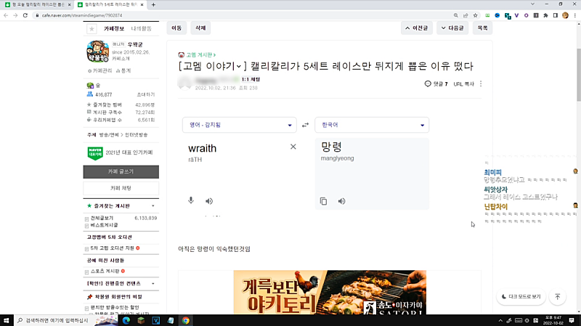The height and width of the screenshot is (326, 581).
Task: Close the second browser tab
Action: click(x=142, y=5)
